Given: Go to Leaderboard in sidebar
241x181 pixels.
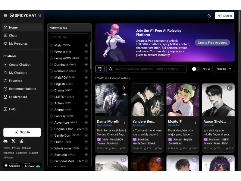Looking at the screenshot, I should click(x=18, y=97).
